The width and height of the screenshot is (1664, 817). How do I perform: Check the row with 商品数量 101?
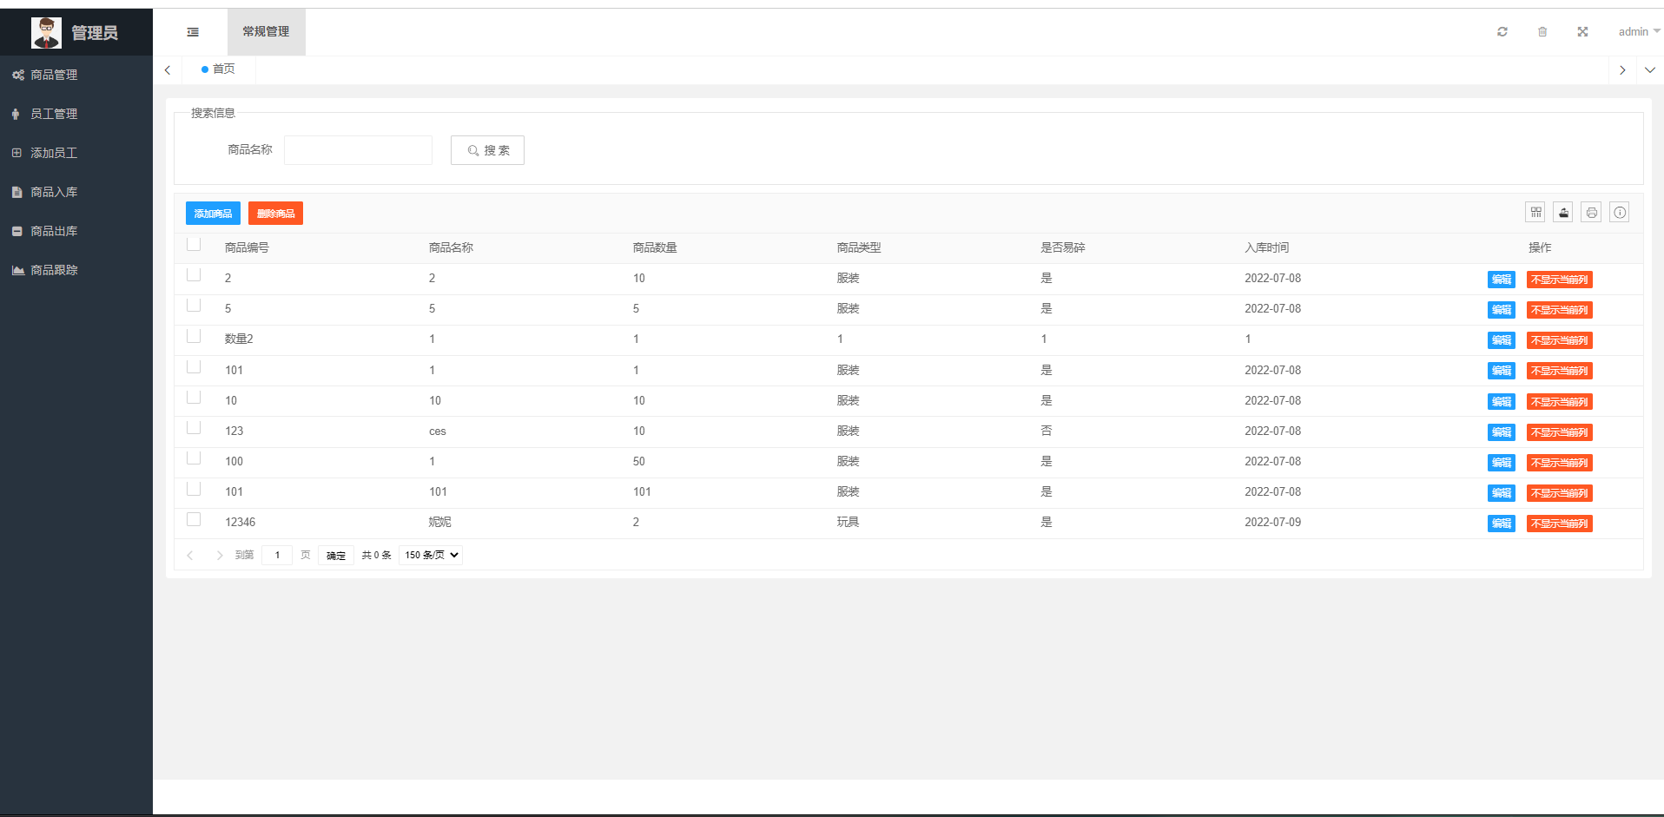(194, 489)
